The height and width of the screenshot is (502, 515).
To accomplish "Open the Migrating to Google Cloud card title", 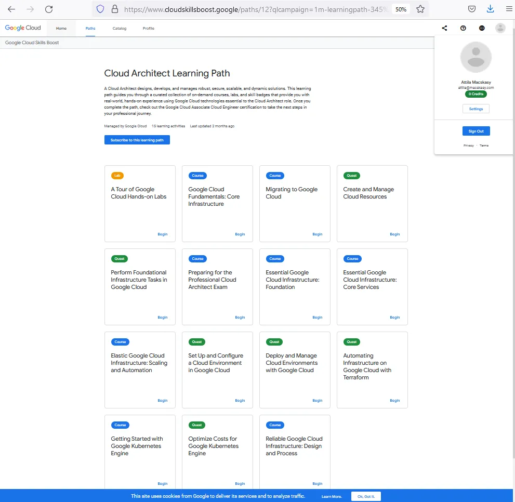I will (292, 193).
